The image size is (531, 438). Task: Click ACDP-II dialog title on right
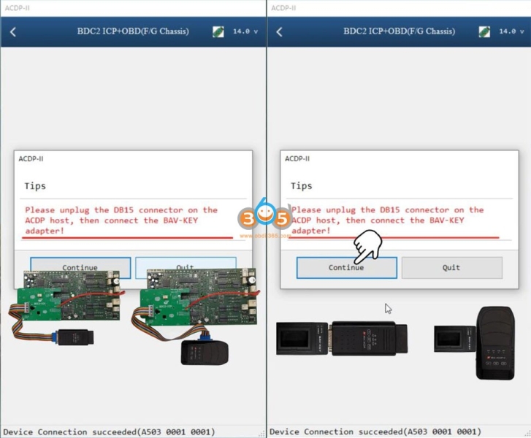click(297, 158)
